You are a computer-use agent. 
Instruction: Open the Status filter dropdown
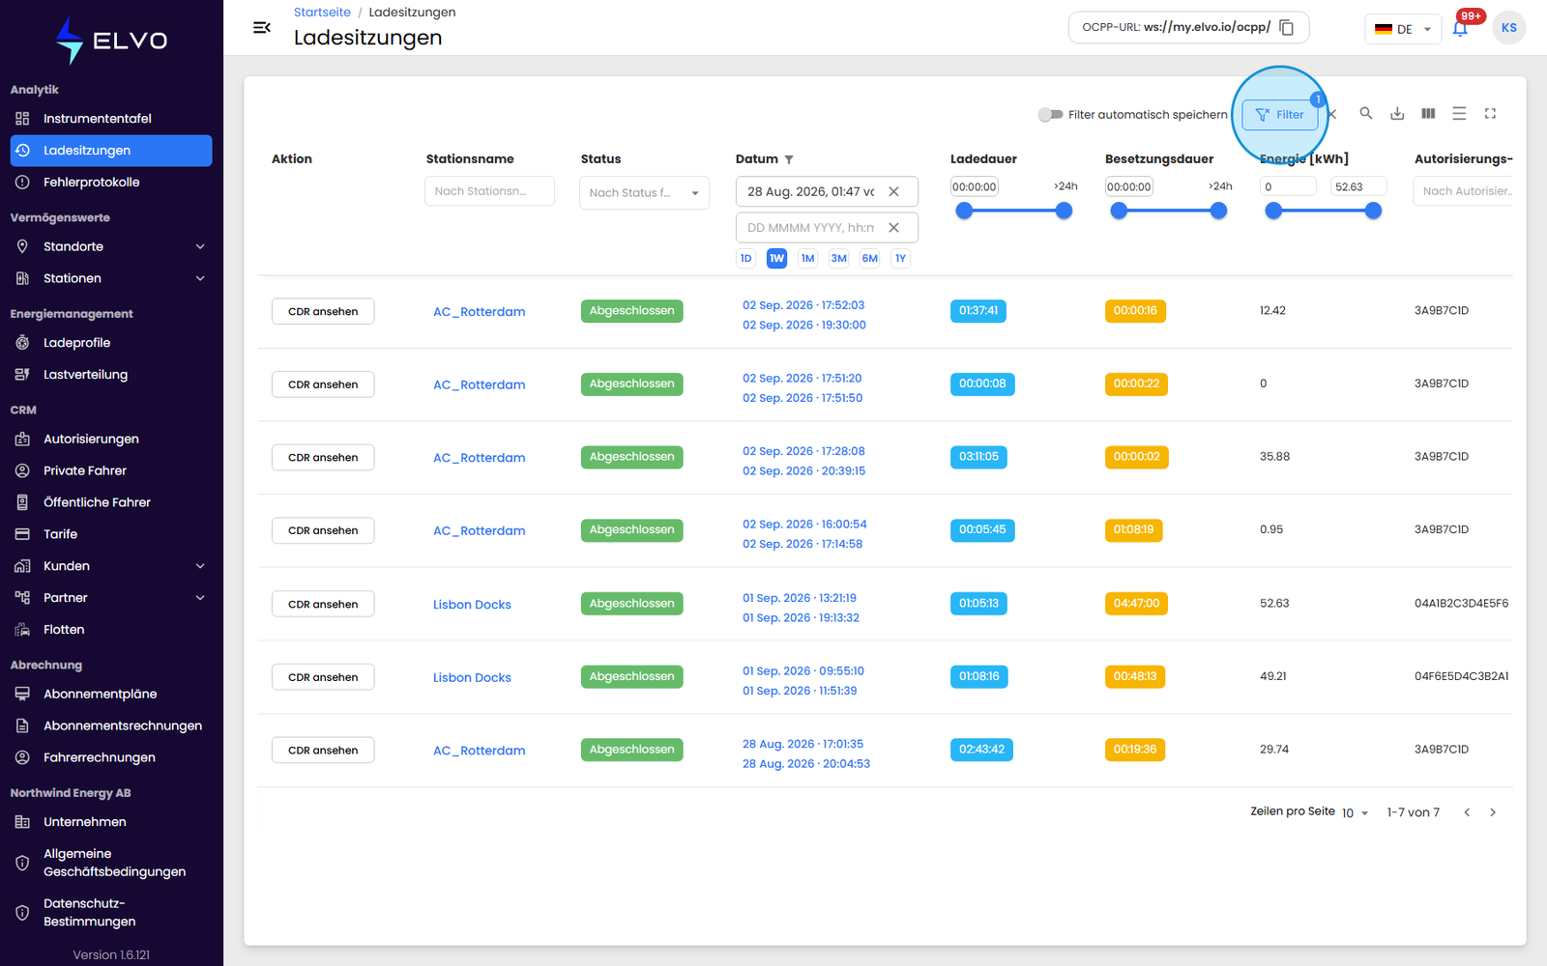(x=644, y=192)
